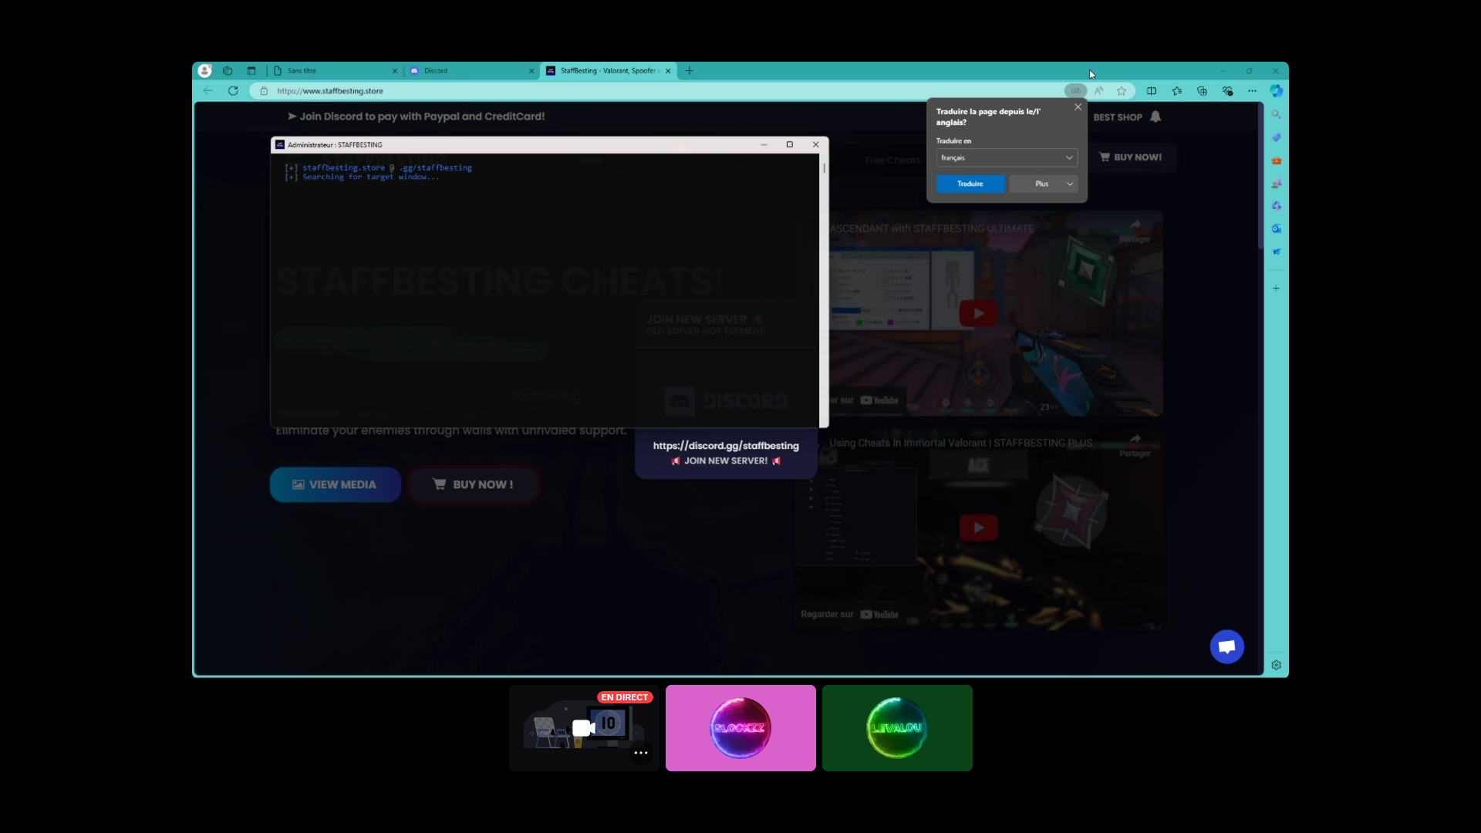Image resolution: width=1481 pixels, height=833 pixels.
Task: Reload the current page
Action: click(233, 91)
